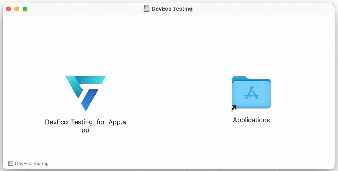Select the Applications folder shortcut icon
338x171 pixels.
click(x=251, y=92)
